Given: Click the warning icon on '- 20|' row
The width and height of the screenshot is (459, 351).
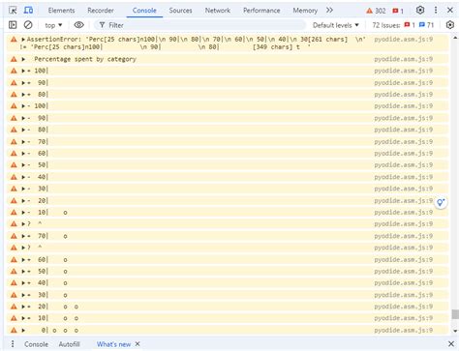Looking at the screenshot, I should pyautogui.click(x=14, y=200).
